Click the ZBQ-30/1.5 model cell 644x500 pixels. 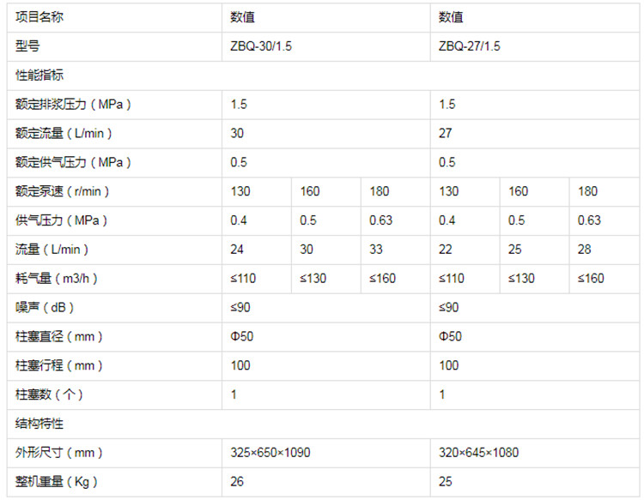tap(263, 46)
